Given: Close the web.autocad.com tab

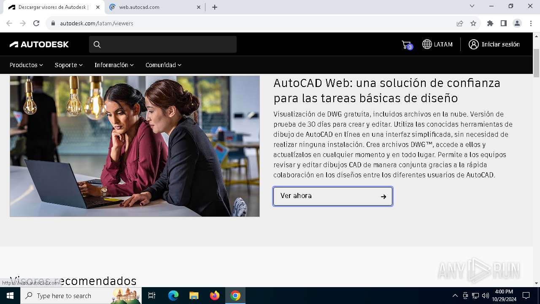Looking at the screenshot, I should point(199,7).
